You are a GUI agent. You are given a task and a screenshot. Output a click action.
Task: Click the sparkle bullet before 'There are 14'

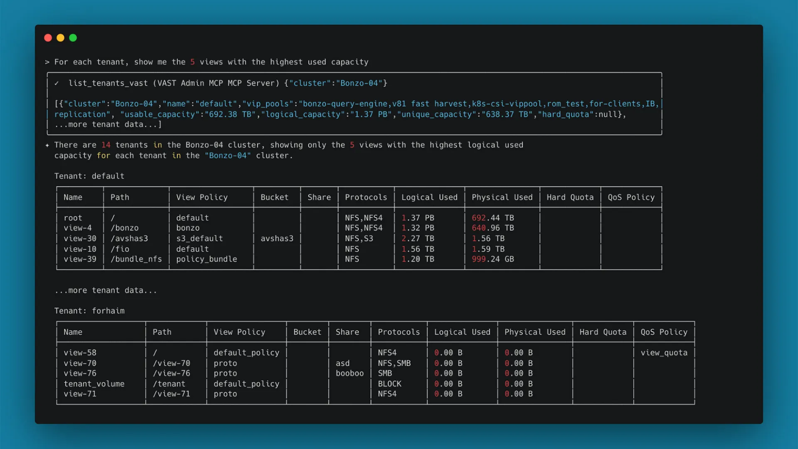click(47, 145)
